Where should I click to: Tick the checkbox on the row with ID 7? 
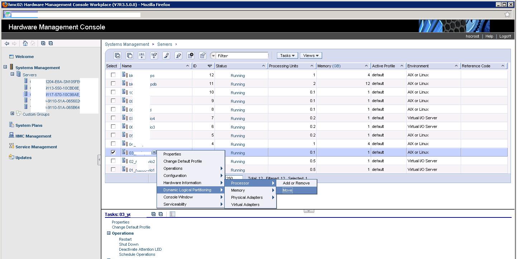(x=113, y=118)
